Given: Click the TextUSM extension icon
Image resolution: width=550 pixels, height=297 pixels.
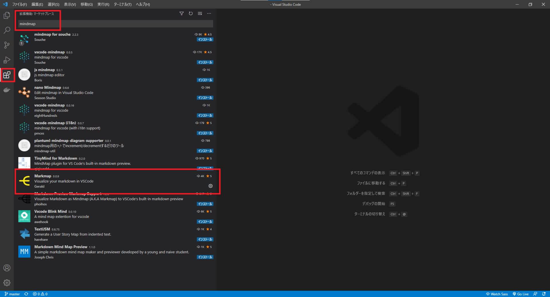Looking at the screenshot, I should pyautogui.click(x=24, y=234).
